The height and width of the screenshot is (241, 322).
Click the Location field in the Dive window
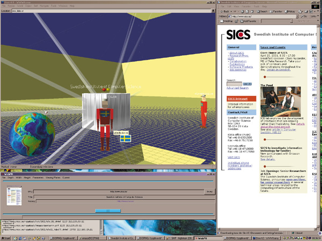111,11
